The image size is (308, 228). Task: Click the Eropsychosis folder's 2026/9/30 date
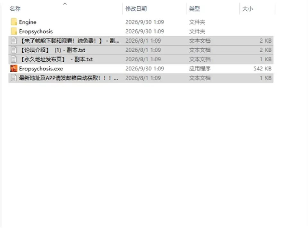click(145, 31)
